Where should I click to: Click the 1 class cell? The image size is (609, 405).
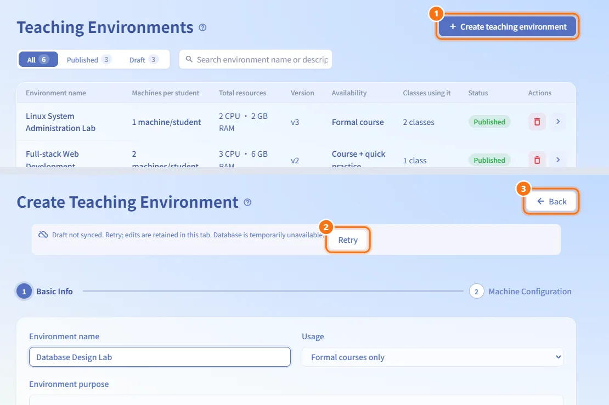click(x=415, y=161)
